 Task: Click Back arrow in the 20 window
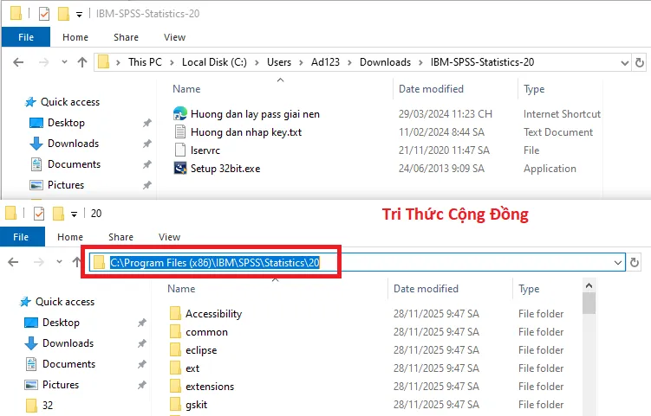pyautogui.click(x=13, y=262)
